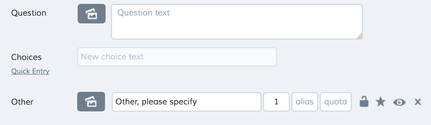This screenshot has height=125, width=431.
Task: Click the Other label
Action: 22,102
